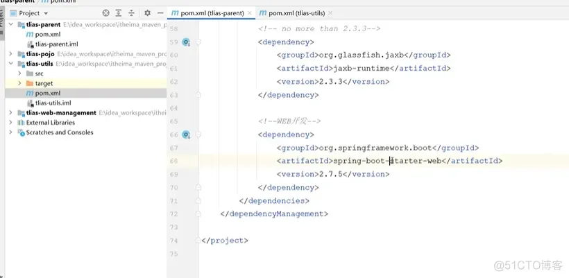Screen dimensions: 569x278
Task: Click gutter dependency icon on line 59
Action: [x=186, y=42]
